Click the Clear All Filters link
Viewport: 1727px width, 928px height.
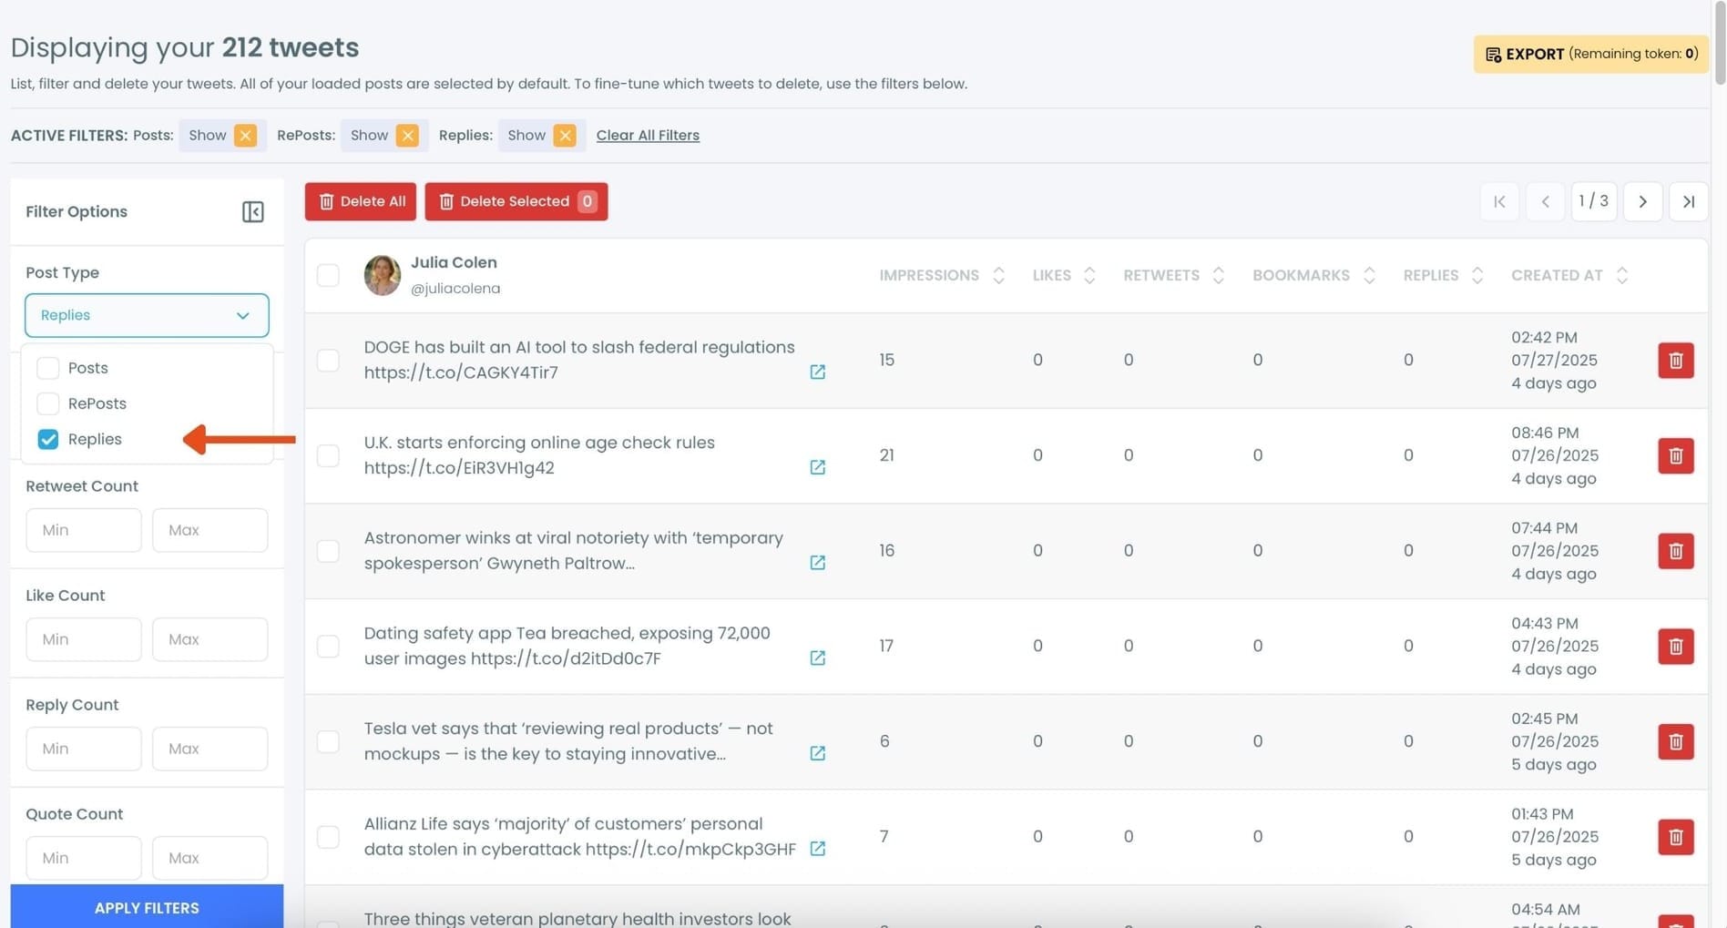(647, 136)
